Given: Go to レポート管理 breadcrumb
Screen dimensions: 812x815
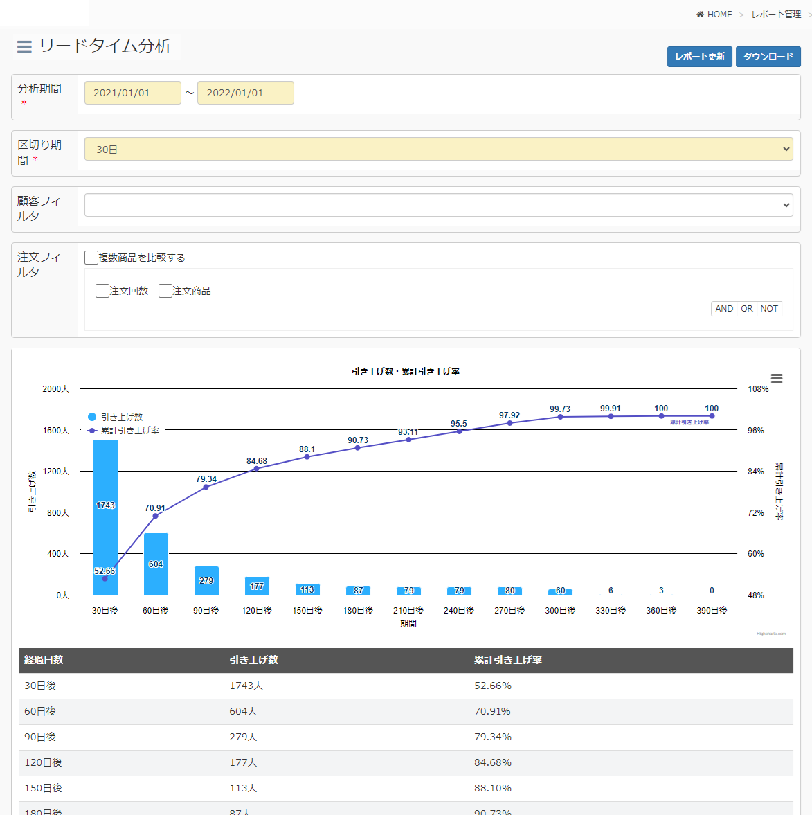Looking at the screenshot, I should [x=776, y=15].
